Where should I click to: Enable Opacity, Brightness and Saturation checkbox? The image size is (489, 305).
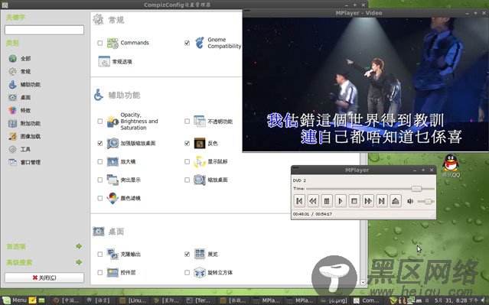(x=99, y=122)
